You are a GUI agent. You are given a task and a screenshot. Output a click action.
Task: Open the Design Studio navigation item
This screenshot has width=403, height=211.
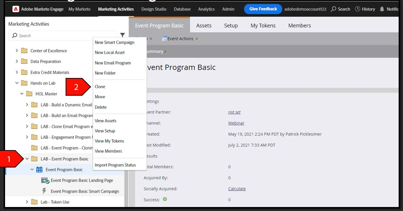point(154,9)
